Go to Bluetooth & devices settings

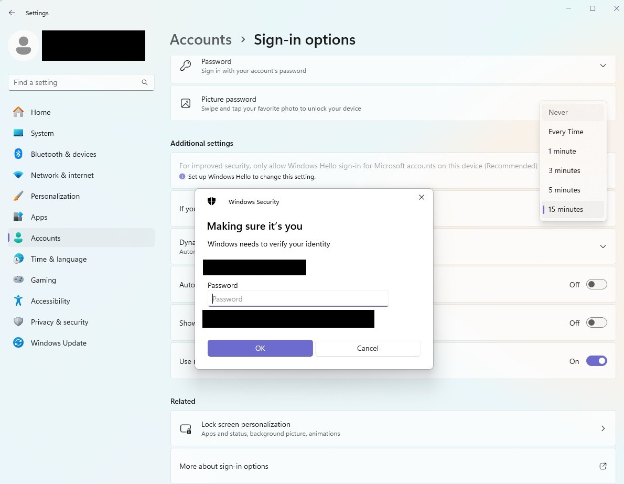(81, 154)
